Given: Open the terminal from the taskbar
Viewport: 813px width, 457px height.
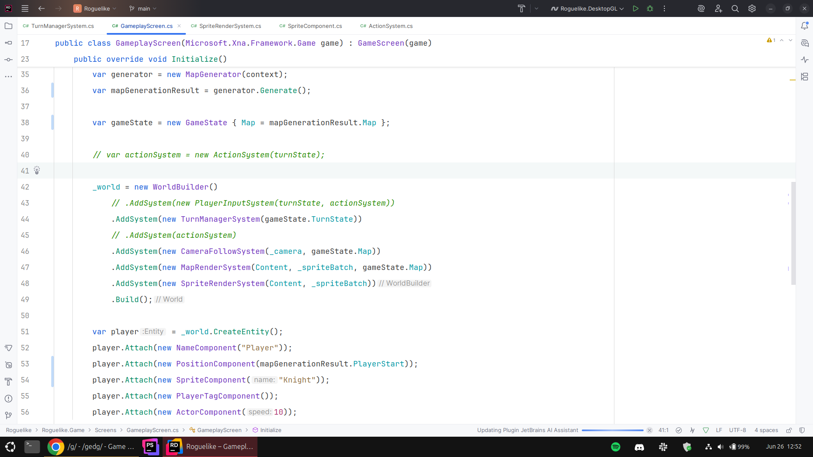Looking at the screenshot, I should point(32,447).
